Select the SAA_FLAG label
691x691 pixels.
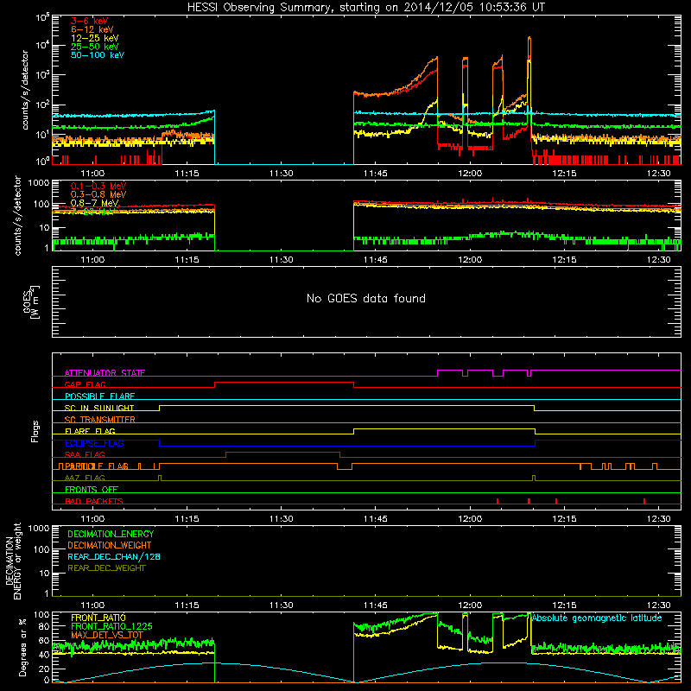(x=85, y=454)
